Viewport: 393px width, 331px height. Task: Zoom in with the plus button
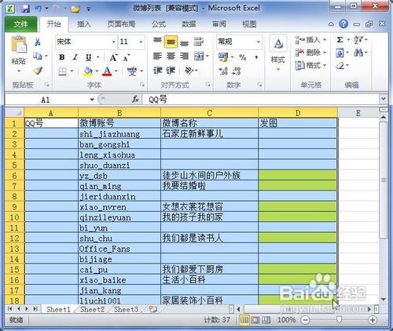click(373, 320)
